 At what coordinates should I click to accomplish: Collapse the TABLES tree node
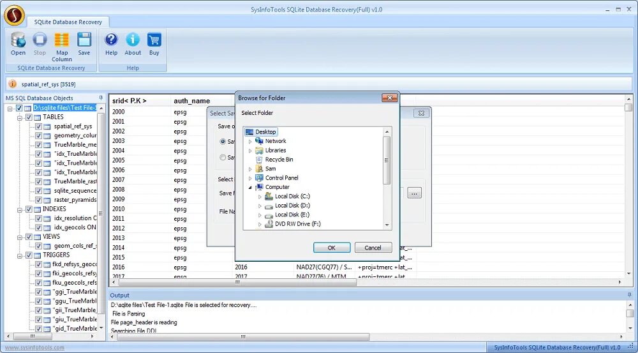coord(19,117)
